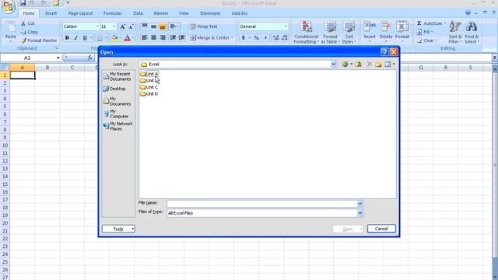The height and width of the screenshot is (280, 498).
Task: Toggle Center horizontal alignment
Action: click(153, 38)
